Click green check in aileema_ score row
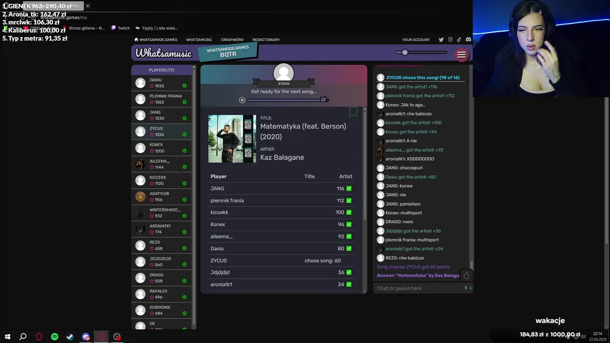This screenshot has height=343, width=610. pos(349,236)
